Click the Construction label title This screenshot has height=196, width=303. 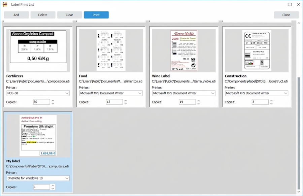[x=236, y=76]
